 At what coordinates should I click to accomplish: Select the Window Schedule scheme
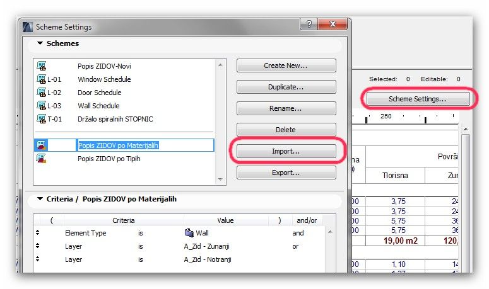(104, 79)
